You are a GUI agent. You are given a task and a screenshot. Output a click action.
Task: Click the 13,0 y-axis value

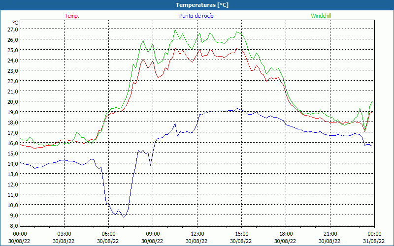click(13, 174)
